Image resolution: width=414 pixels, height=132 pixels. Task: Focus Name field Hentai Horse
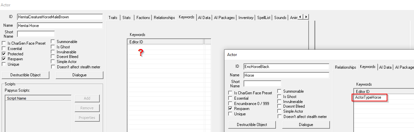click(x=60, y=26)
